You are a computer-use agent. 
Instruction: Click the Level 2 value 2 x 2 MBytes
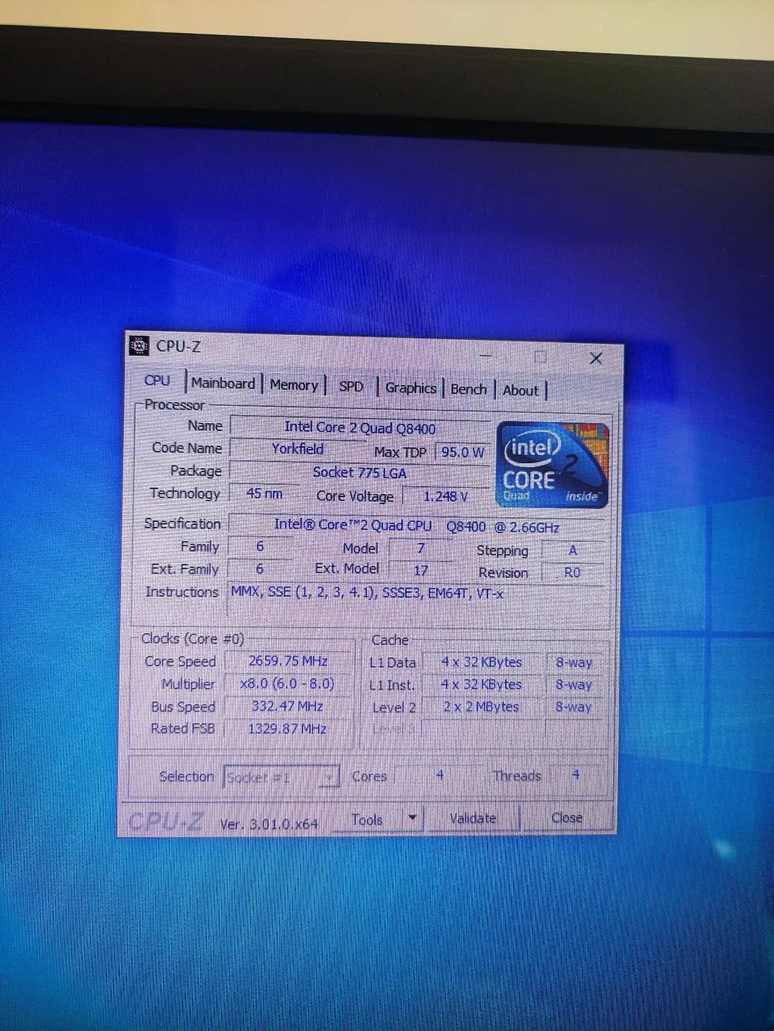[481, 707]
